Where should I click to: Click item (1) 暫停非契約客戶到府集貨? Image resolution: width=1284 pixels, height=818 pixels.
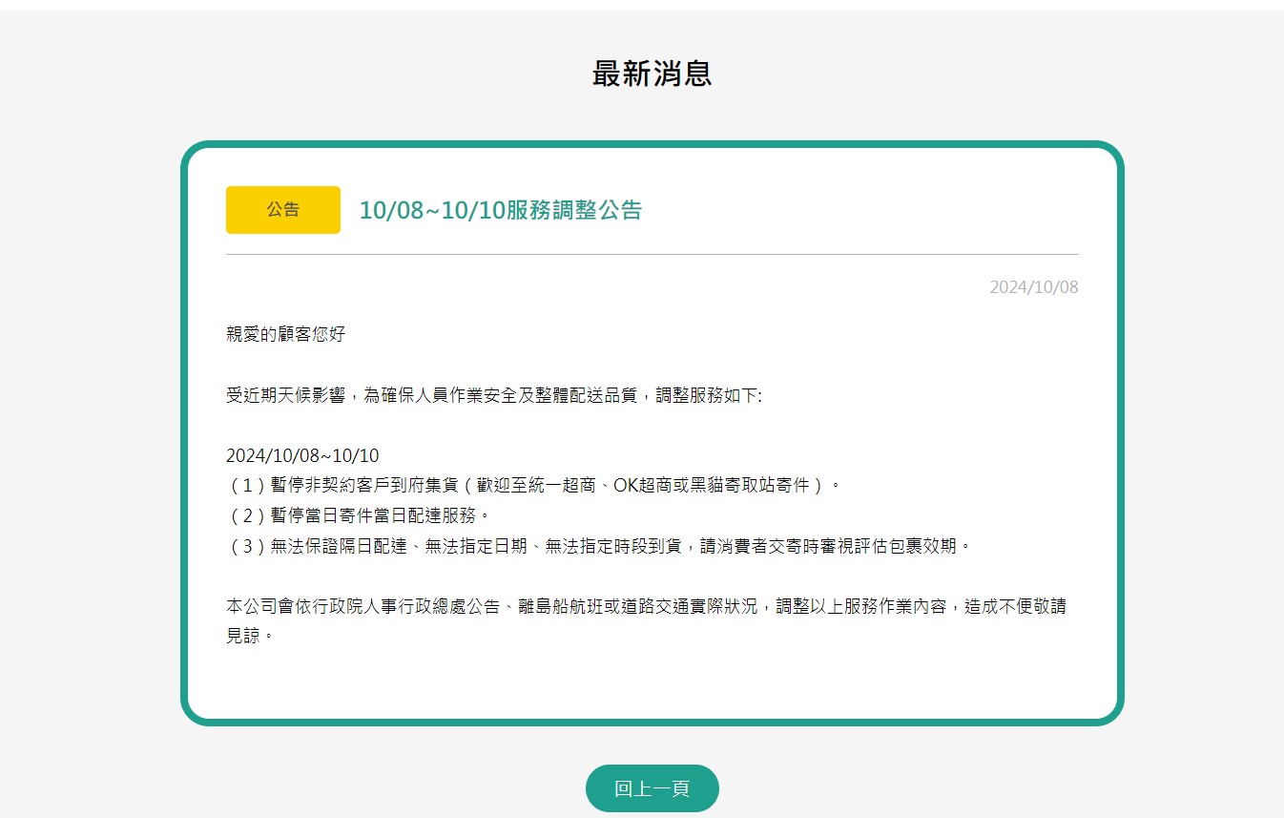tap(535, 485)
